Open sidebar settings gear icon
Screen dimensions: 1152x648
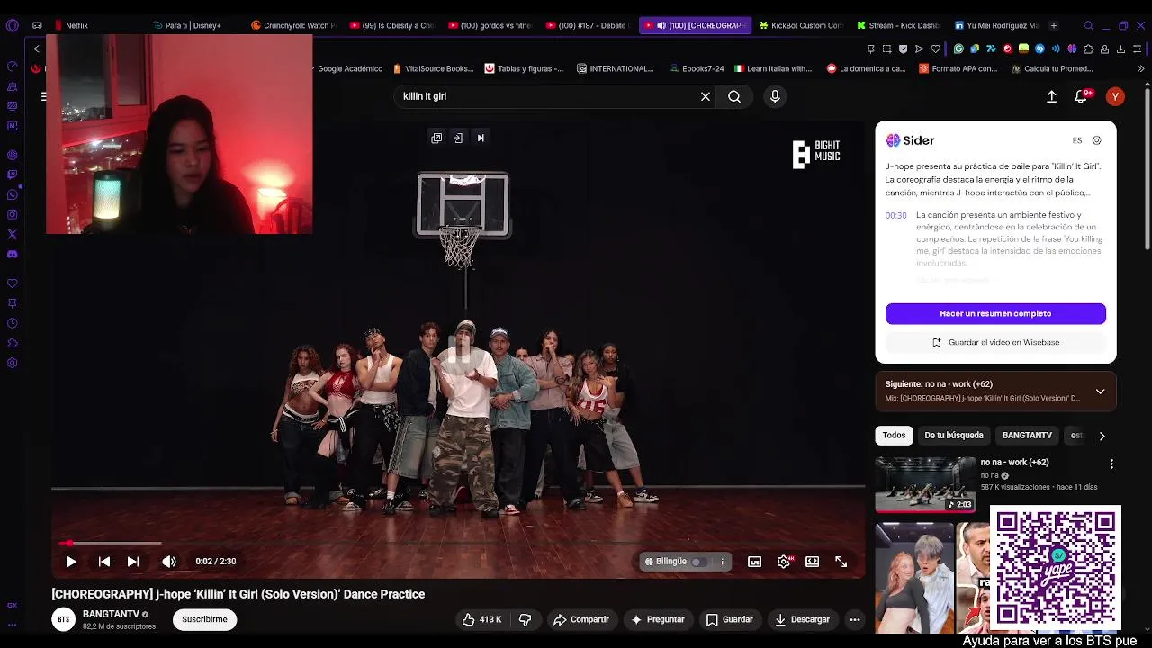(13, 363)
